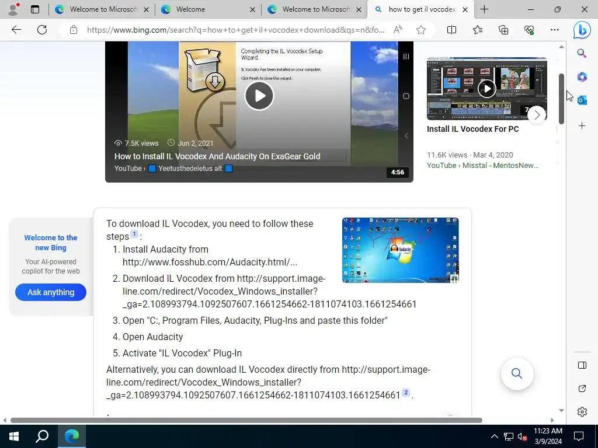Screen dimensions: 598x448
Task: Open the tab actions menu icon
Action: [35, 9]
